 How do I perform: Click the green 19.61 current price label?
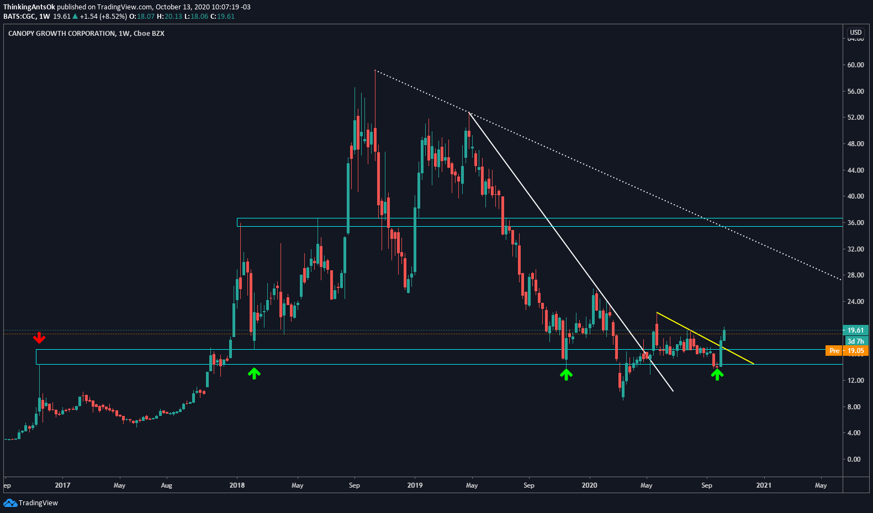(x=856, y=330)
